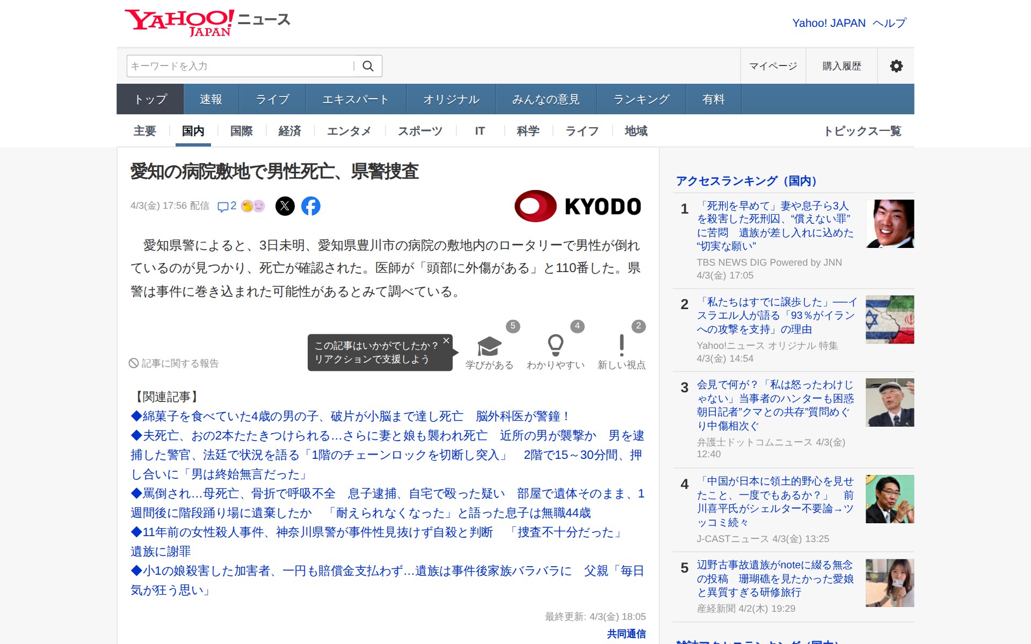Screen dimensions: 1031x644
Task: Open トピックス一覧 link
Action: (x=862, y=131)
